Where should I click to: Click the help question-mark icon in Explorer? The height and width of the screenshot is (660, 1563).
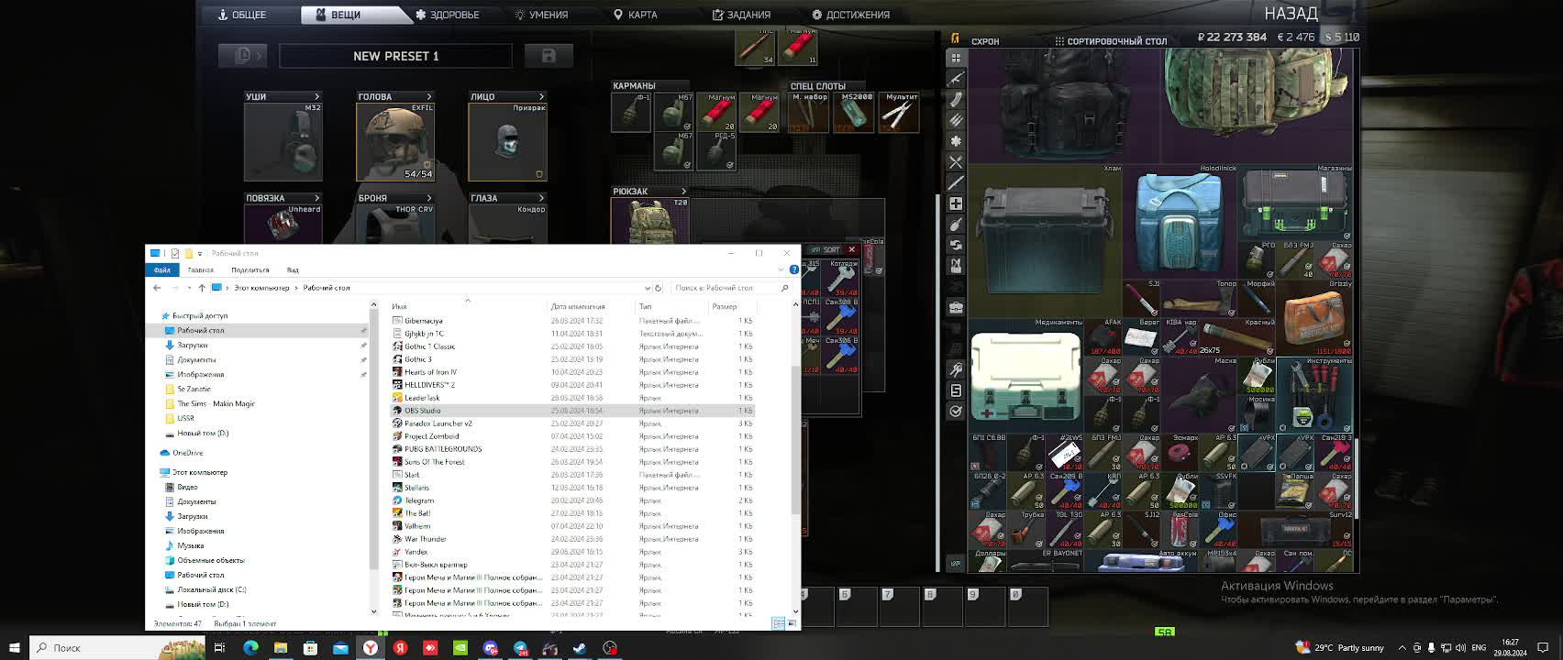click(x=794, y=269)
